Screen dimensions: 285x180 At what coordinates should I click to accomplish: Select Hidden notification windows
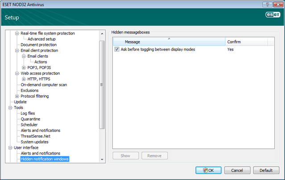pos(45,159)
